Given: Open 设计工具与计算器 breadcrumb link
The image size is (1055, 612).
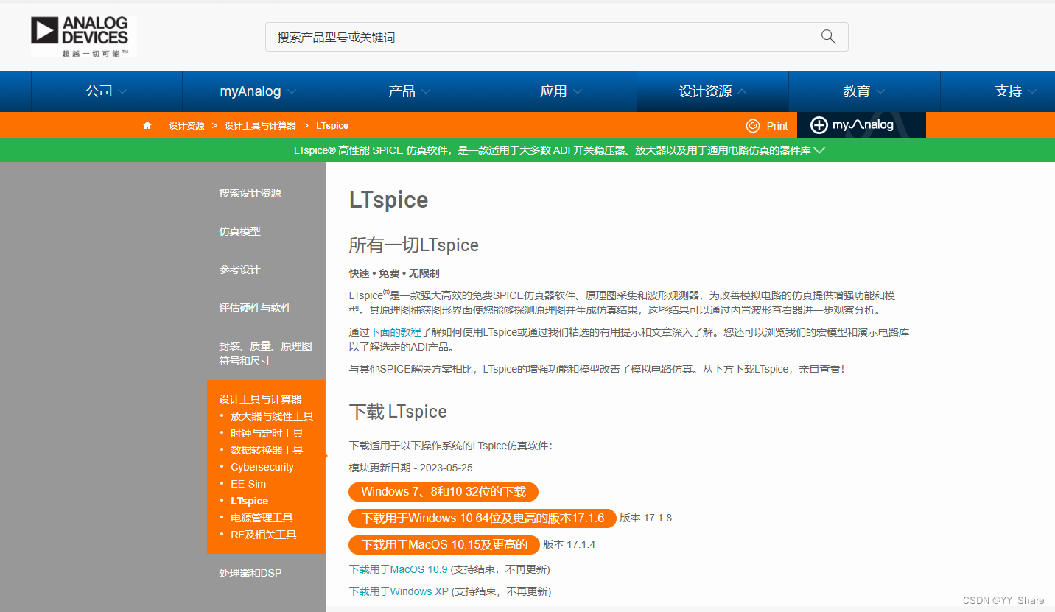Looking at the screenshot, I should 260,126.
